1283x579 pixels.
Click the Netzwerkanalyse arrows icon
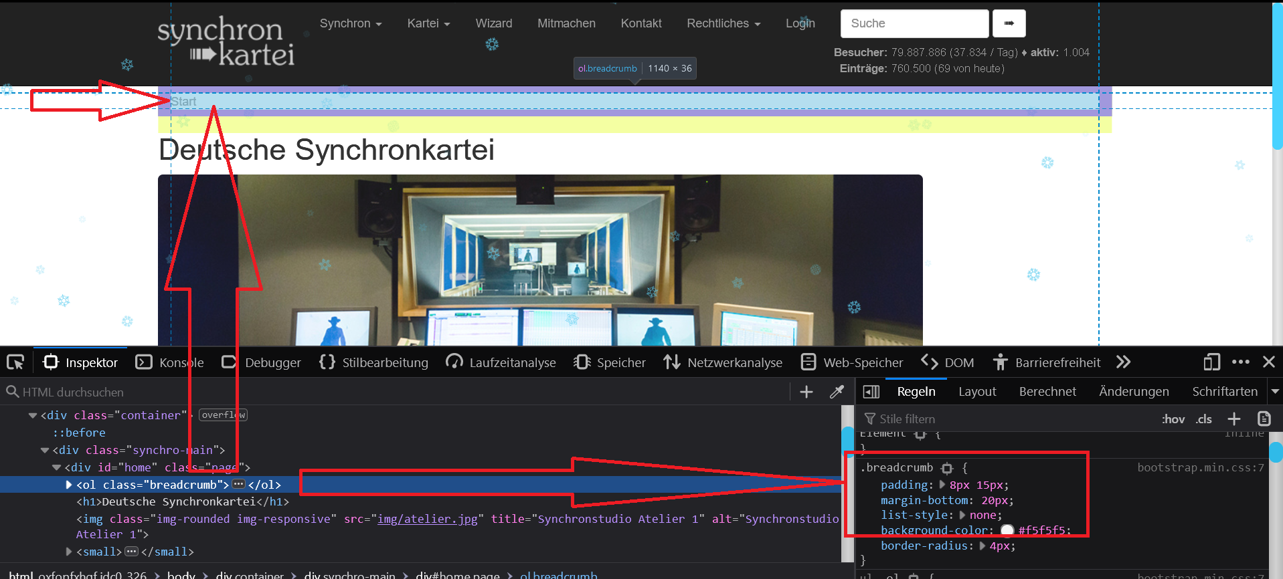click(x=672, y=362)
